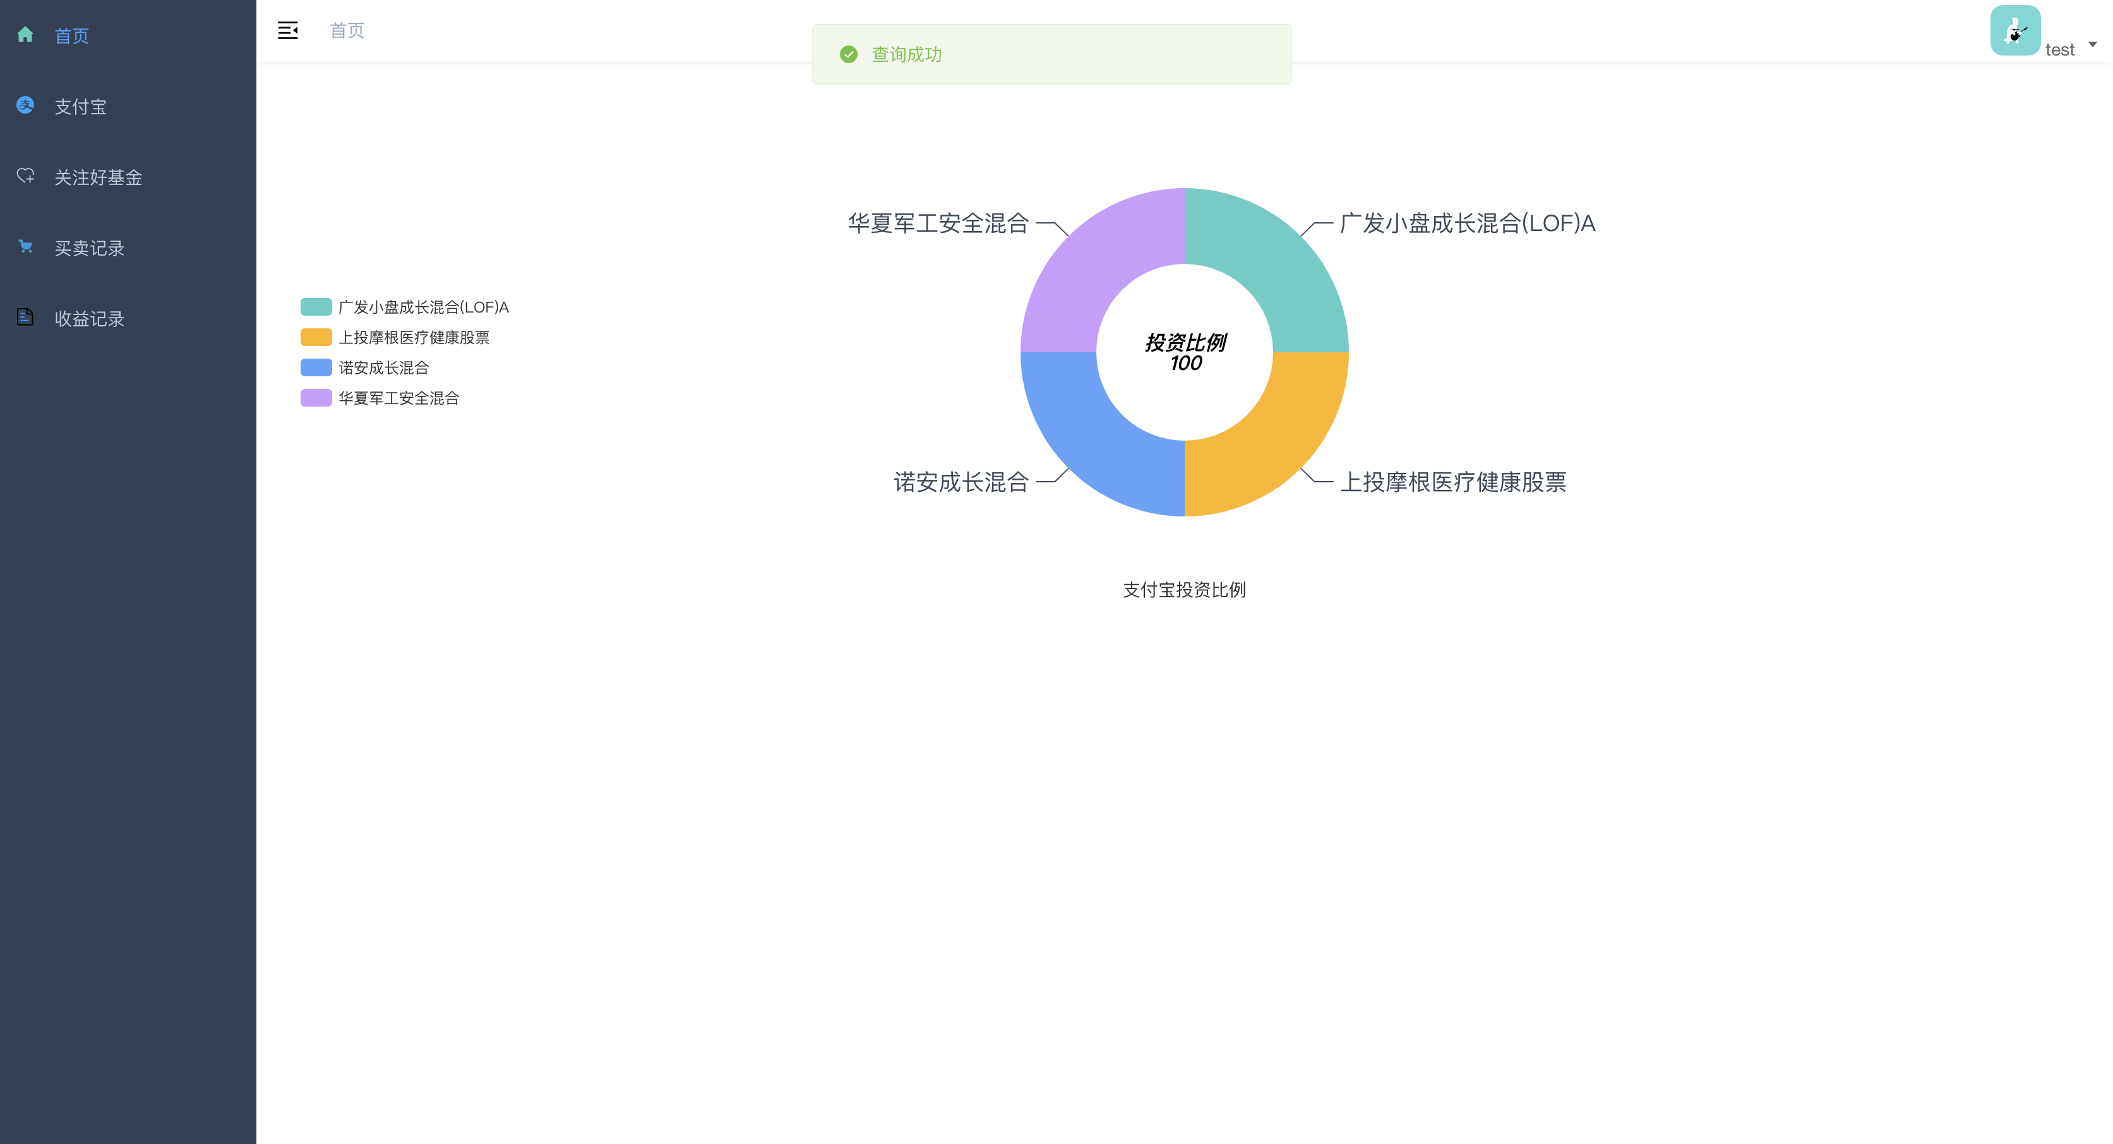The width and height of the screenshot is (2113, 1144).
Task: Click legend text 上投摩根医疗健康股票
Action: coord(414,337)
